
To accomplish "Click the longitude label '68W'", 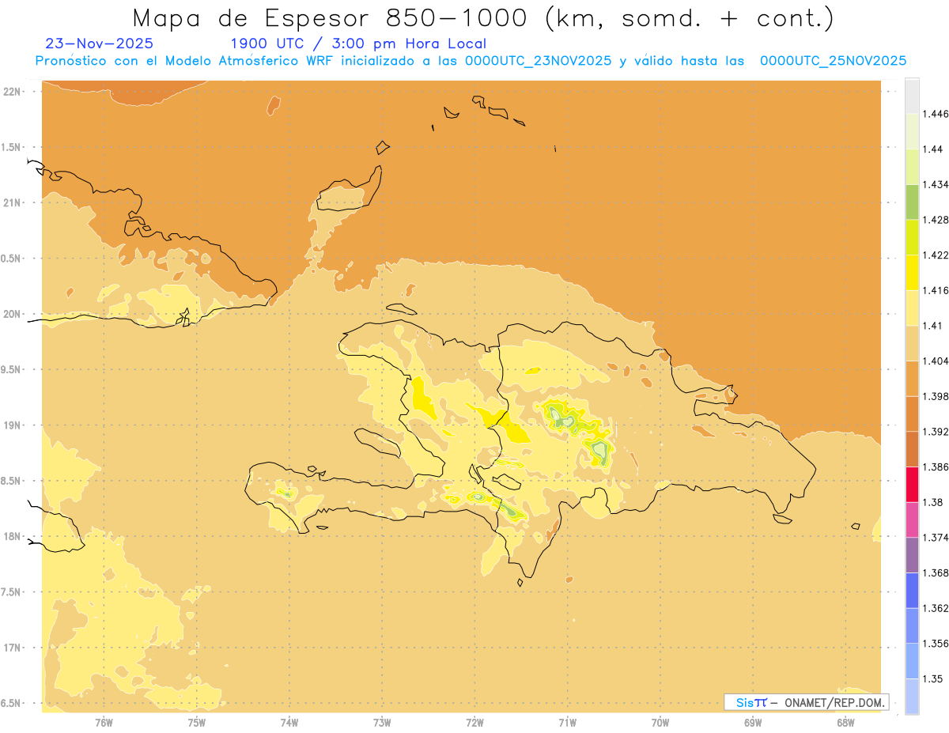I will (x=845, y=722).
